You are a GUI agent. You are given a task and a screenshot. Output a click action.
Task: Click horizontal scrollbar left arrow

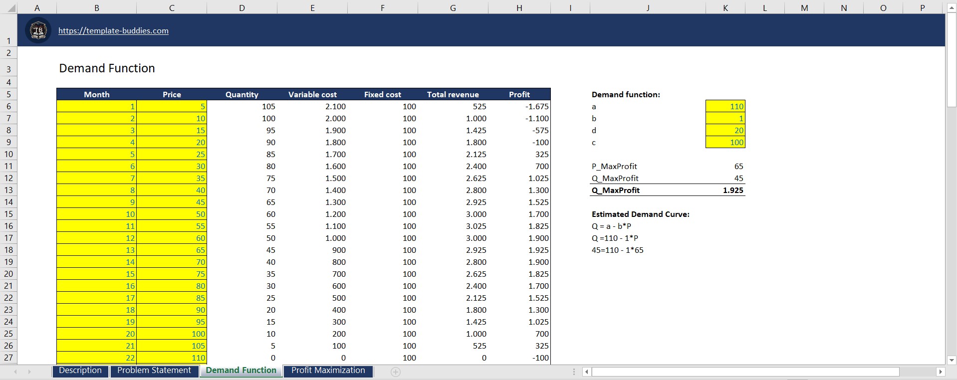point(587,372)
